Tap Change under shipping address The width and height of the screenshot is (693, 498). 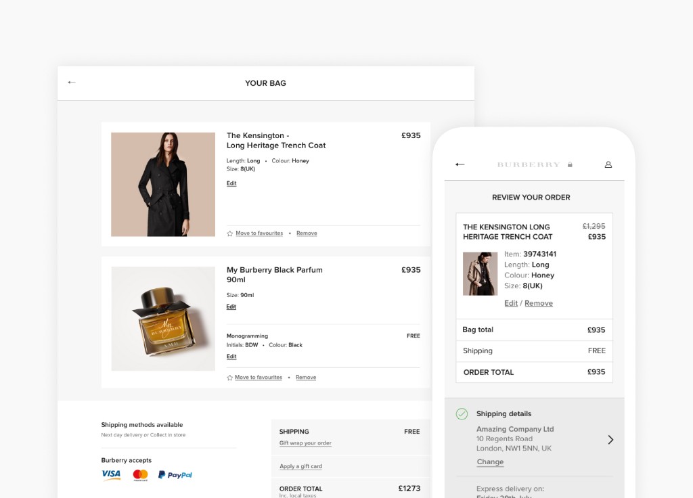pos(490,461)
